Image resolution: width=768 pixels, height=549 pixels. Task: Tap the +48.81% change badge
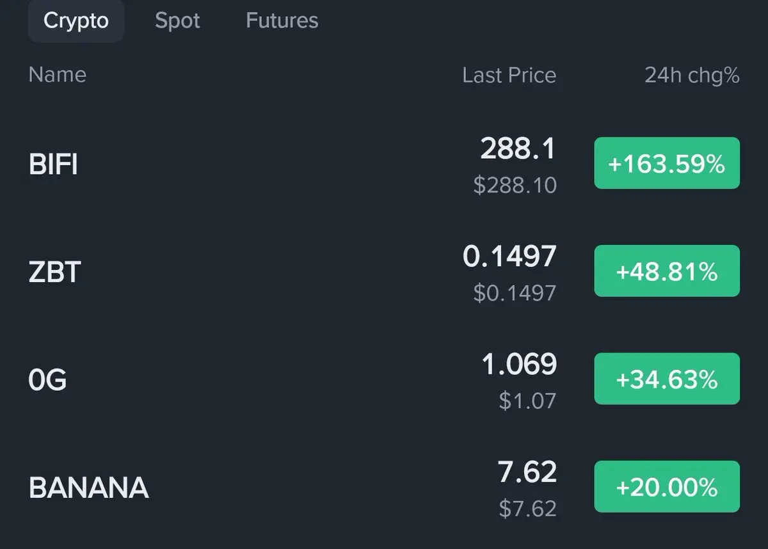667,271
